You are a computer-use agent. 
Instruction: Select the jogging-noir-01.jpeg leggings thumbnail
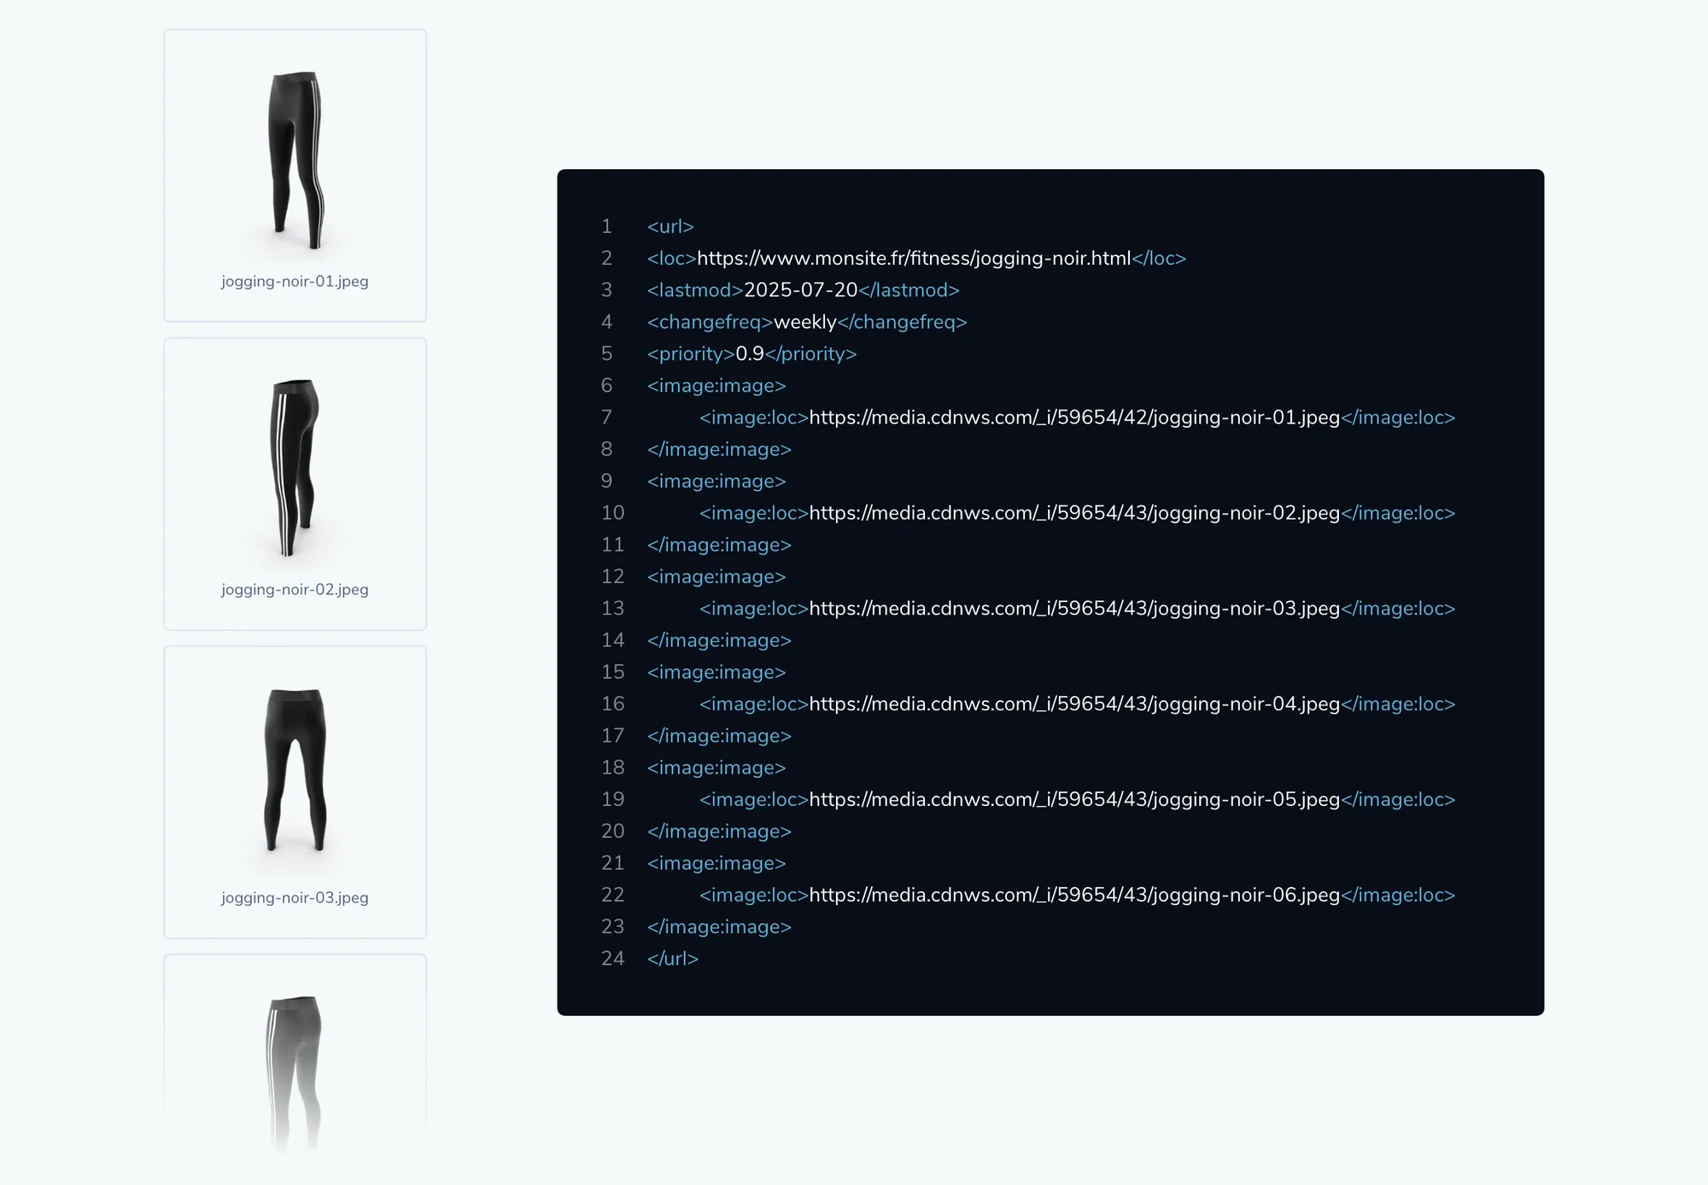[x=295, y=161]
